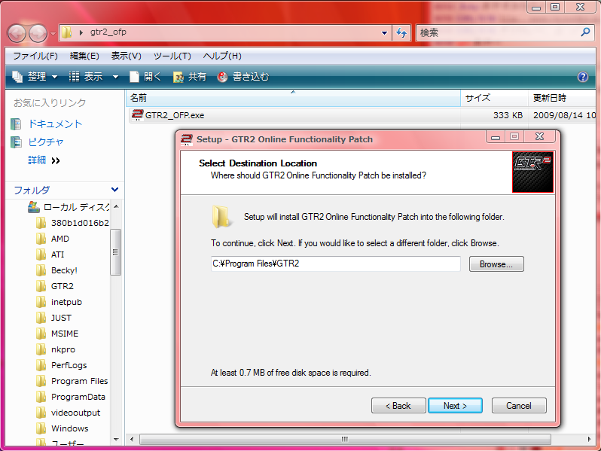Image resolution: width=601 pixels, height=451 pixels.
Task: Open the 編集(E) menu
Action: tap(84, 56)
